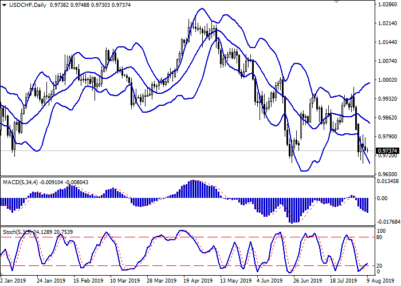Click MACD scale zero level 0.00
Viewport: 401px width, 286px height.
(382, 198)
